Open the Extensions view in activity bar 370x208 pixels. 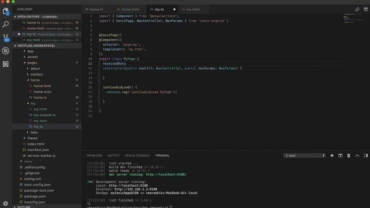pos(6,64)
